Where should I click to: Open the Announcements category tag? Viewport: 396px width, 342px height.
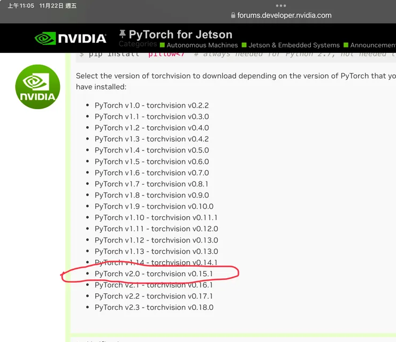373,45
